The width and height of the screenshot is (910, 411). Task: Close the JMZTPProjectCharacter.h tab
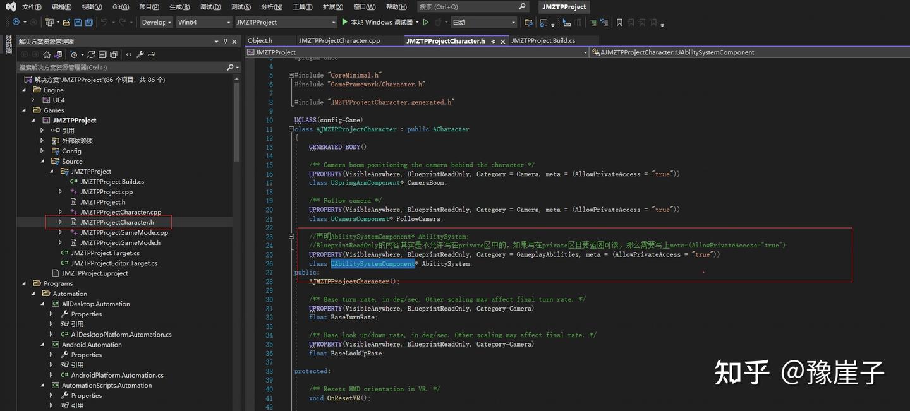click(503, 41)
